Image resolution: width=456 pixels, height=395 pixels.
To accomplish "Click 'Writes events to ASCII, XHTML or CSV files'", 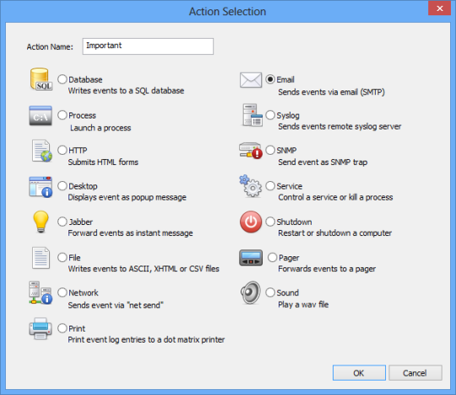I will point(144,269).
